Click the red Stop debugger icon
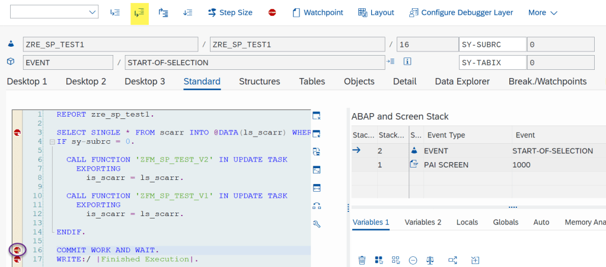Screen dimensions: 606x267 272,12
